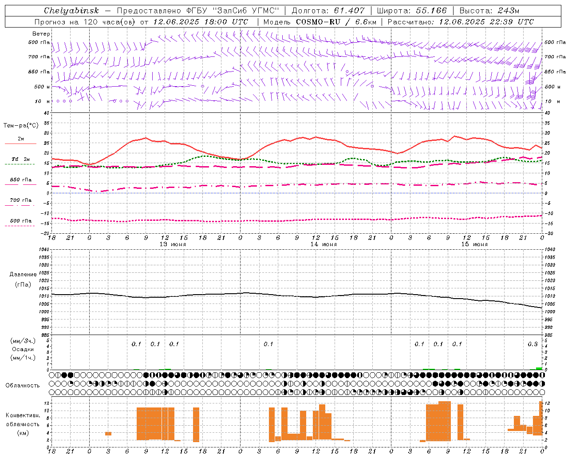Click the 'Модель COSMO-RU / 6.6км' text

(x=319, y=22)
